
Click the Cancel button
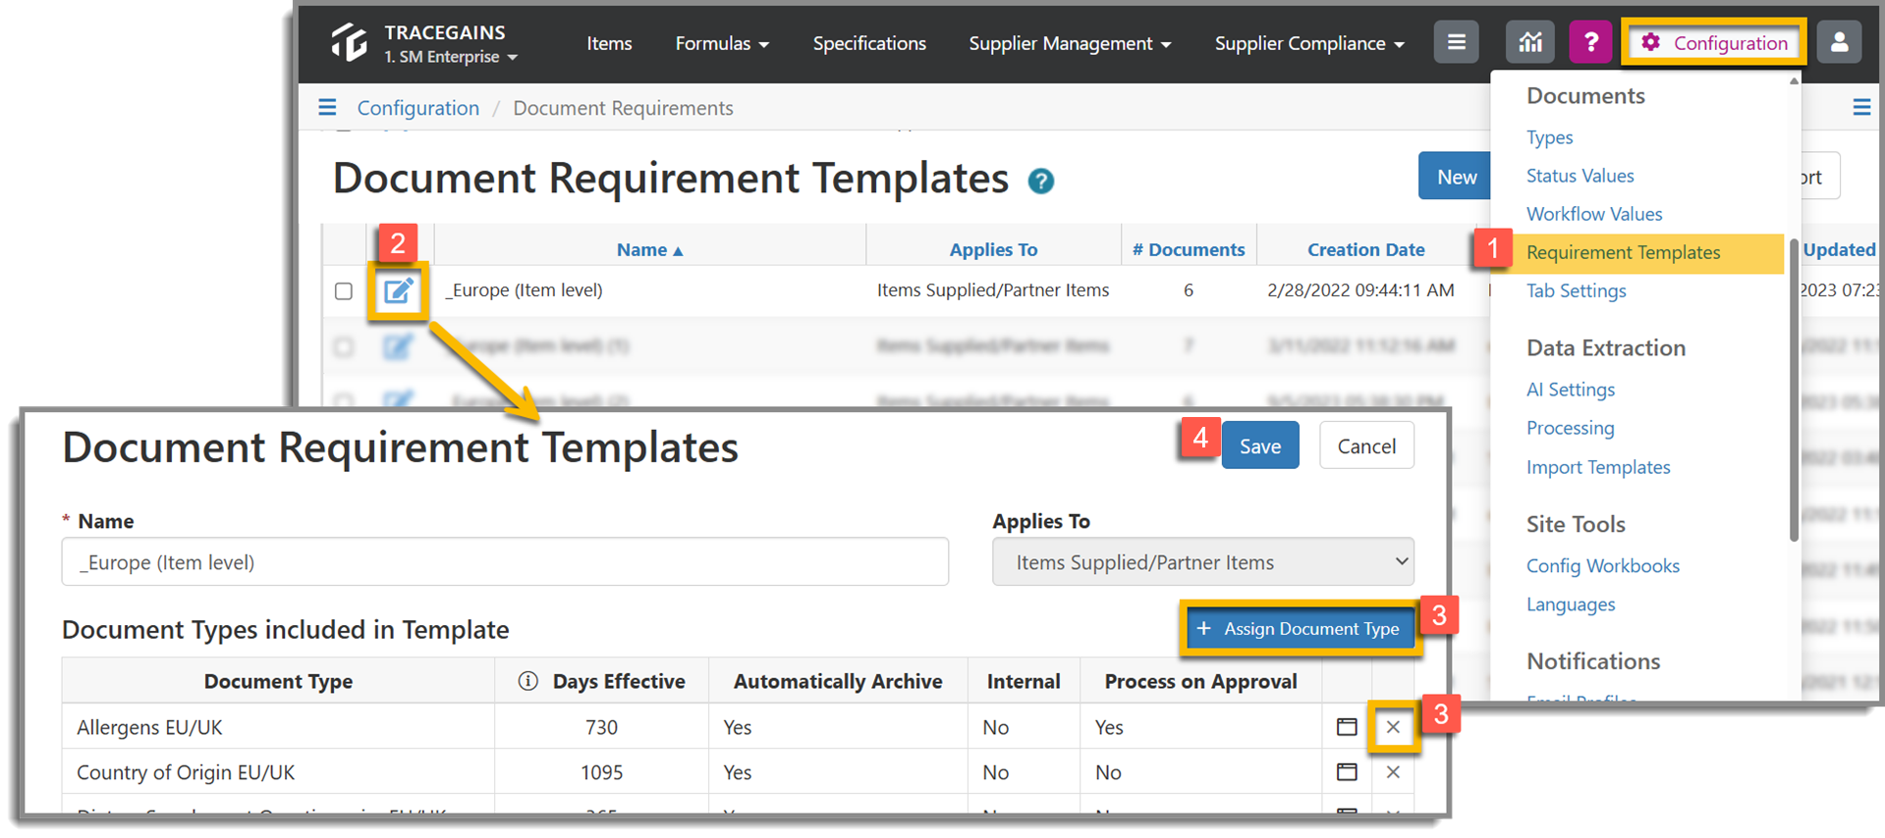pyautogui.click(x=1366, y=445)
